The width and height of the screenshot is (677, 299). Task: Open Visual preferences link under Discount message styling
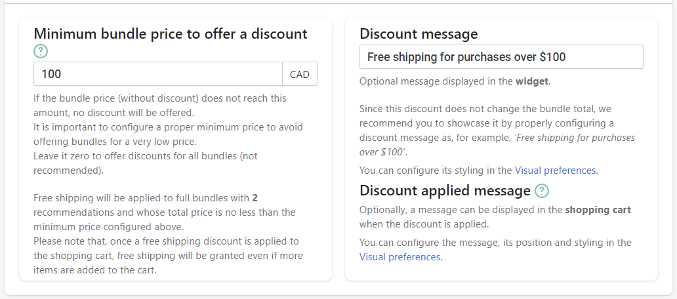(x=556, y=170)
